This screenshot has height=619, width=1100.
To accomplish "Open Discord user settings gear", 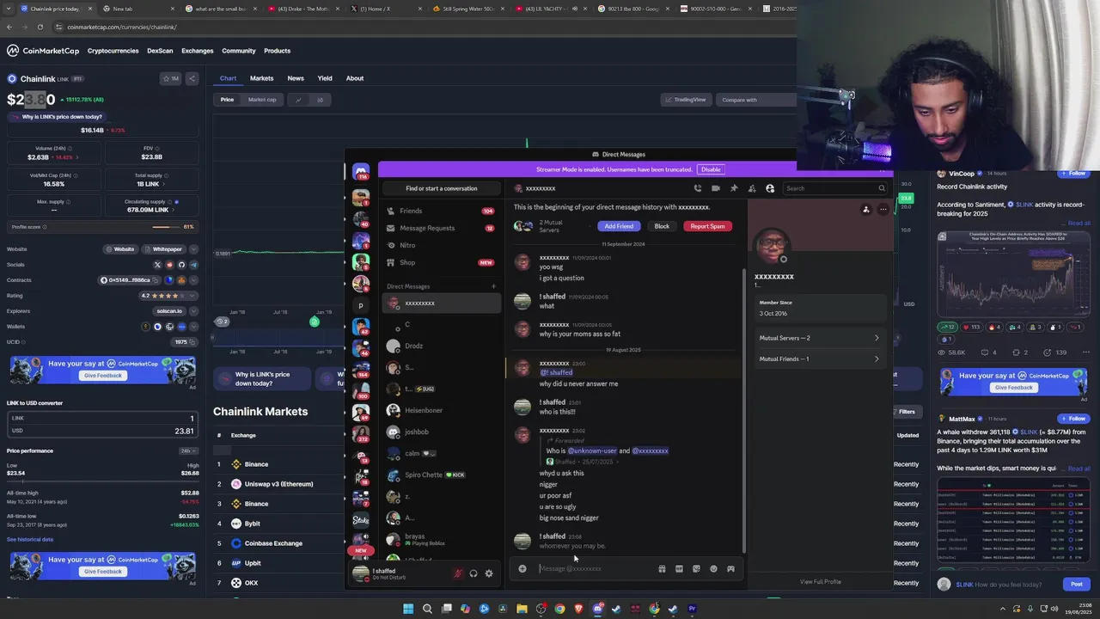I will click(x=489, y=573).
